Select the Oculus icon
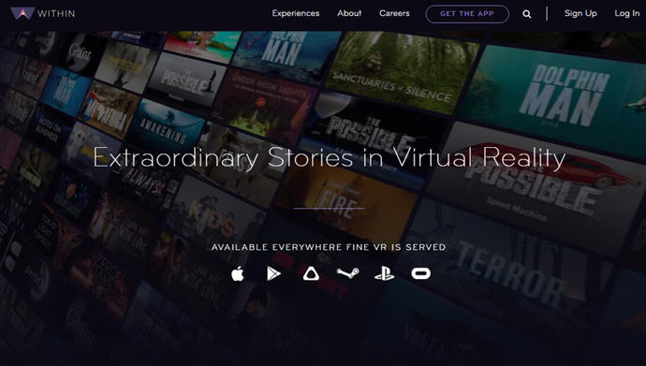Screen dimensions: 646x366 point(420,273)
